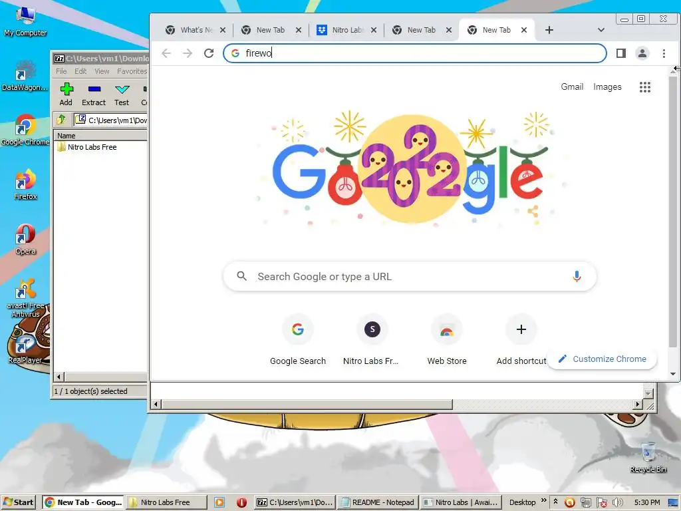Open Gmail link
This screenshot has height=511, width=681.
tap(572, 87)
